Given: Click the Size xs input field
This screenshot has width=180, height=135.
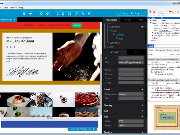Looking at the screenshot, I should click(x=131, y=70).
